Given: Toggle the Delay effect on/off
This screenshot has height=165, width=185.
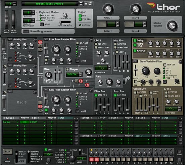Looking at the screenshot, I should 135,41.
